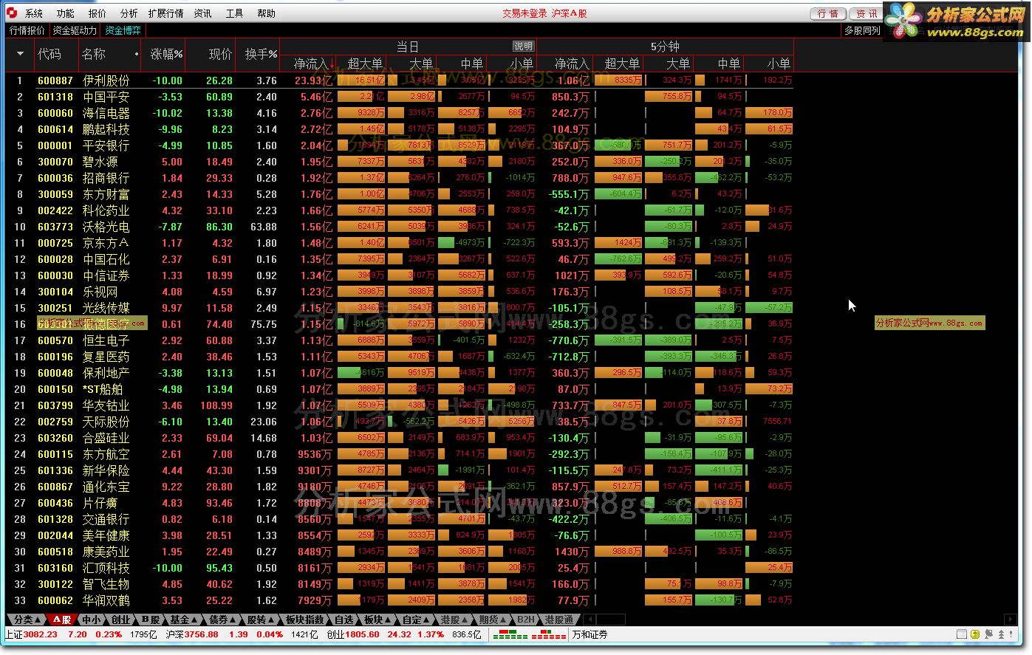Open the 扩展行情 menu
Screen dimensions: 1032x655
(165, 13)
